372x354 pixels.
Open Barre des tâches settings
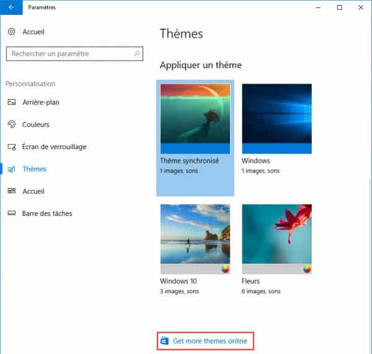(47, 214)
